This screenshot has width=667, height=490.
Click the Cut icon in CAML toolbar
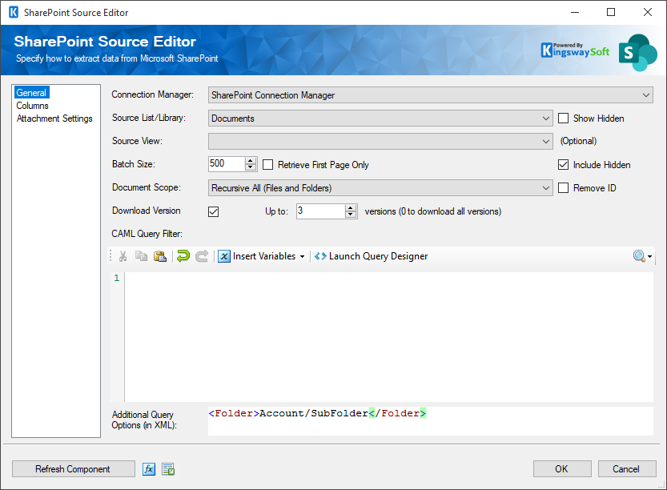click(123, 256)
